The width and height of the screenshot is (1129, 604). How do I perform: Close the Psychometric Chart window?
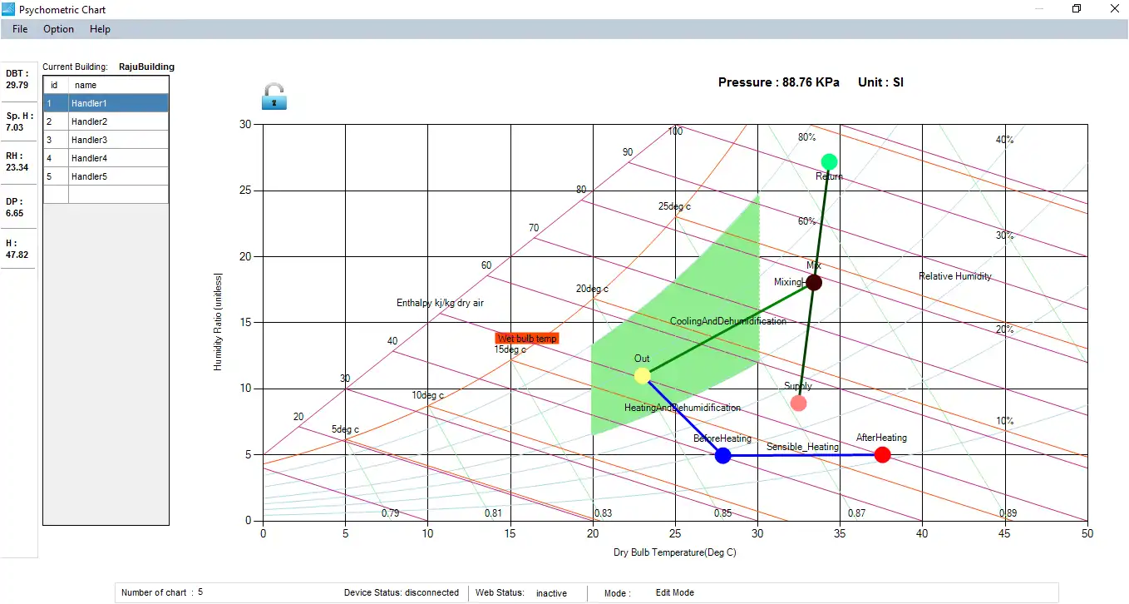[x=1115, y=9]
